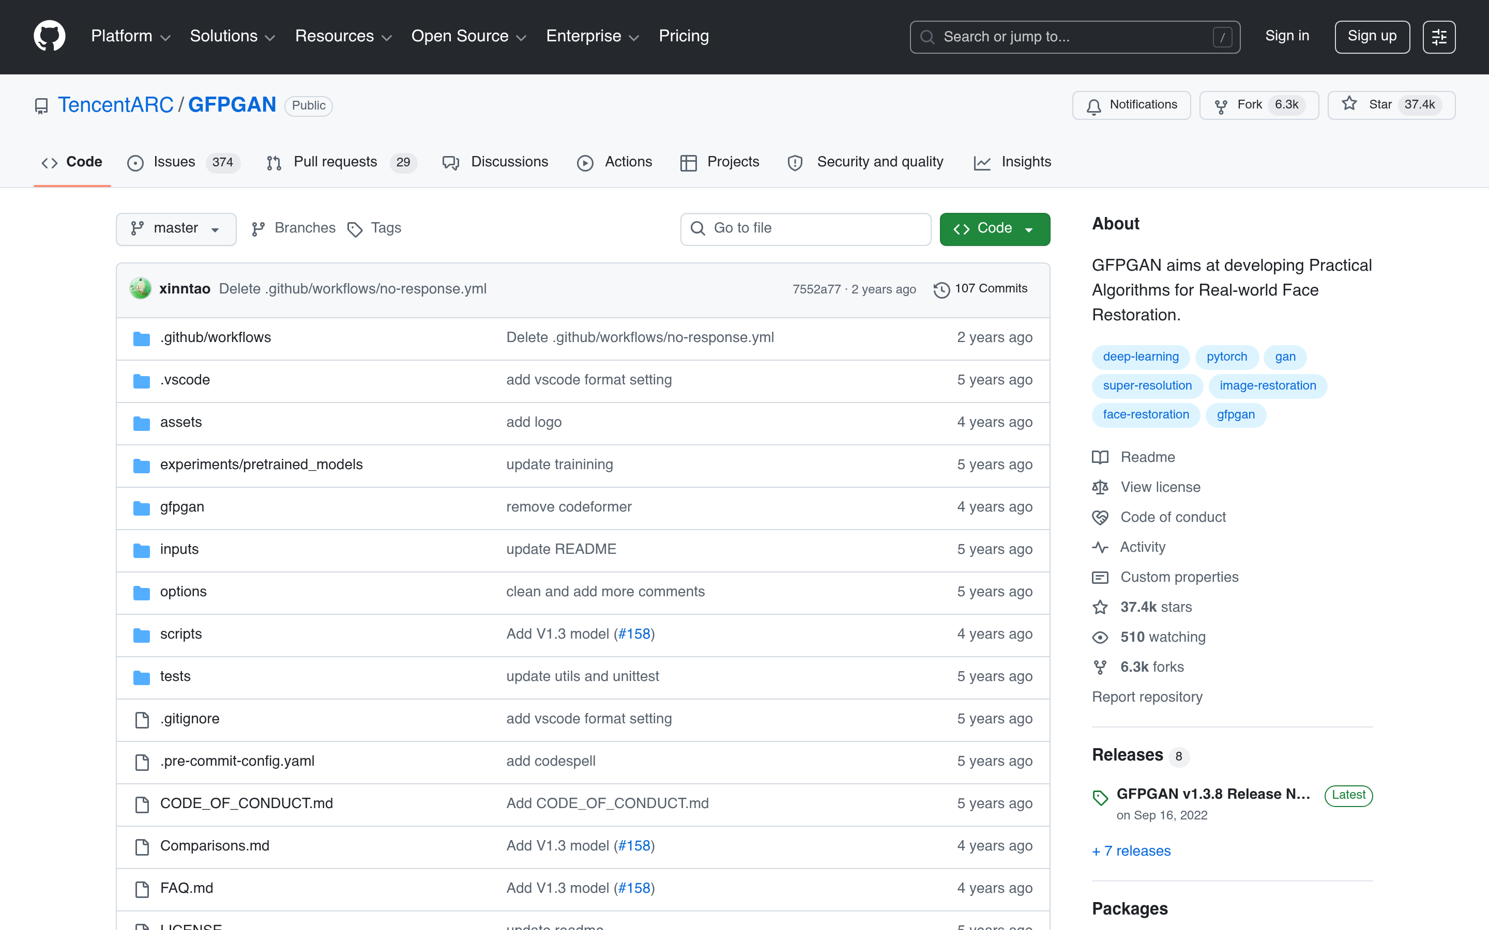Click the Comparisons.md file icon
1489x930 pixels.
(142, 847)
